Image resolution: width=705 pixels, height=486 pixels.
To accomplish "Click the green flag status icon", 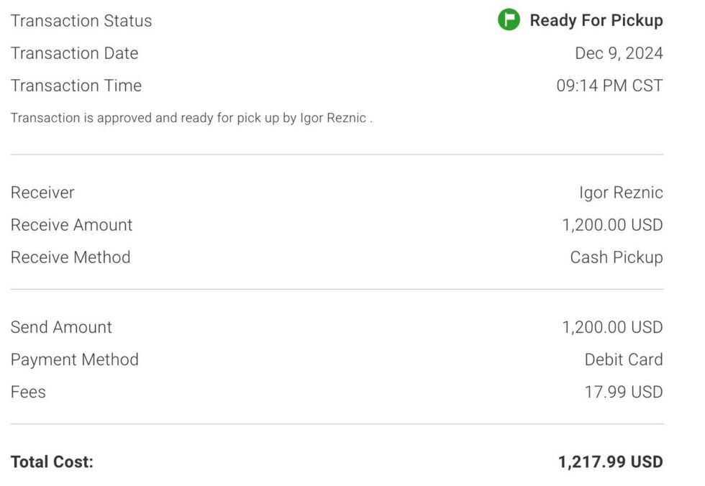I will [x=509, y=20].
